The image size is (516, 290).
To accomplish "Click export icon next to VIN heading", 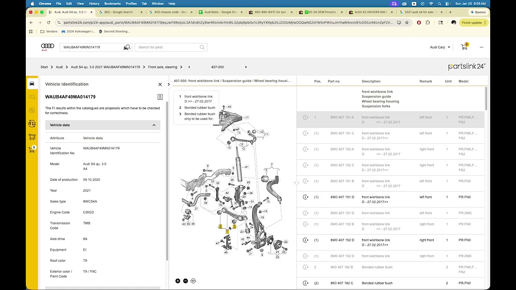I will pos(160,97).
